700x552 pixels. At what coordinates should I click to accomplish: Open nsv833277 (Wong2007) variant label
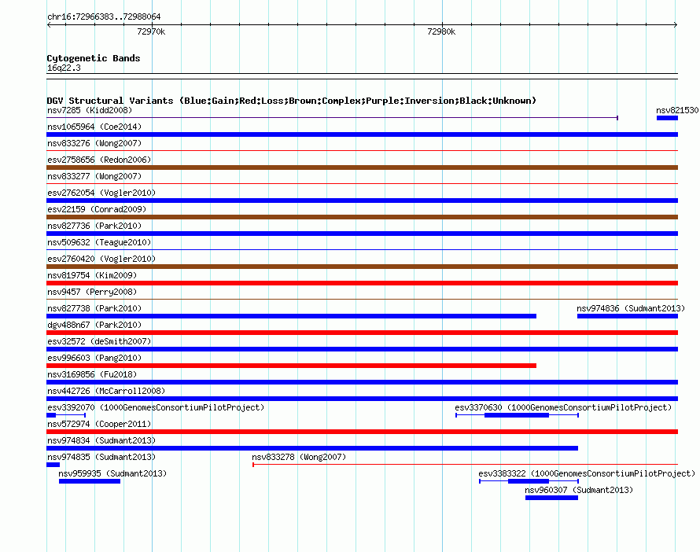coord(94,176)
